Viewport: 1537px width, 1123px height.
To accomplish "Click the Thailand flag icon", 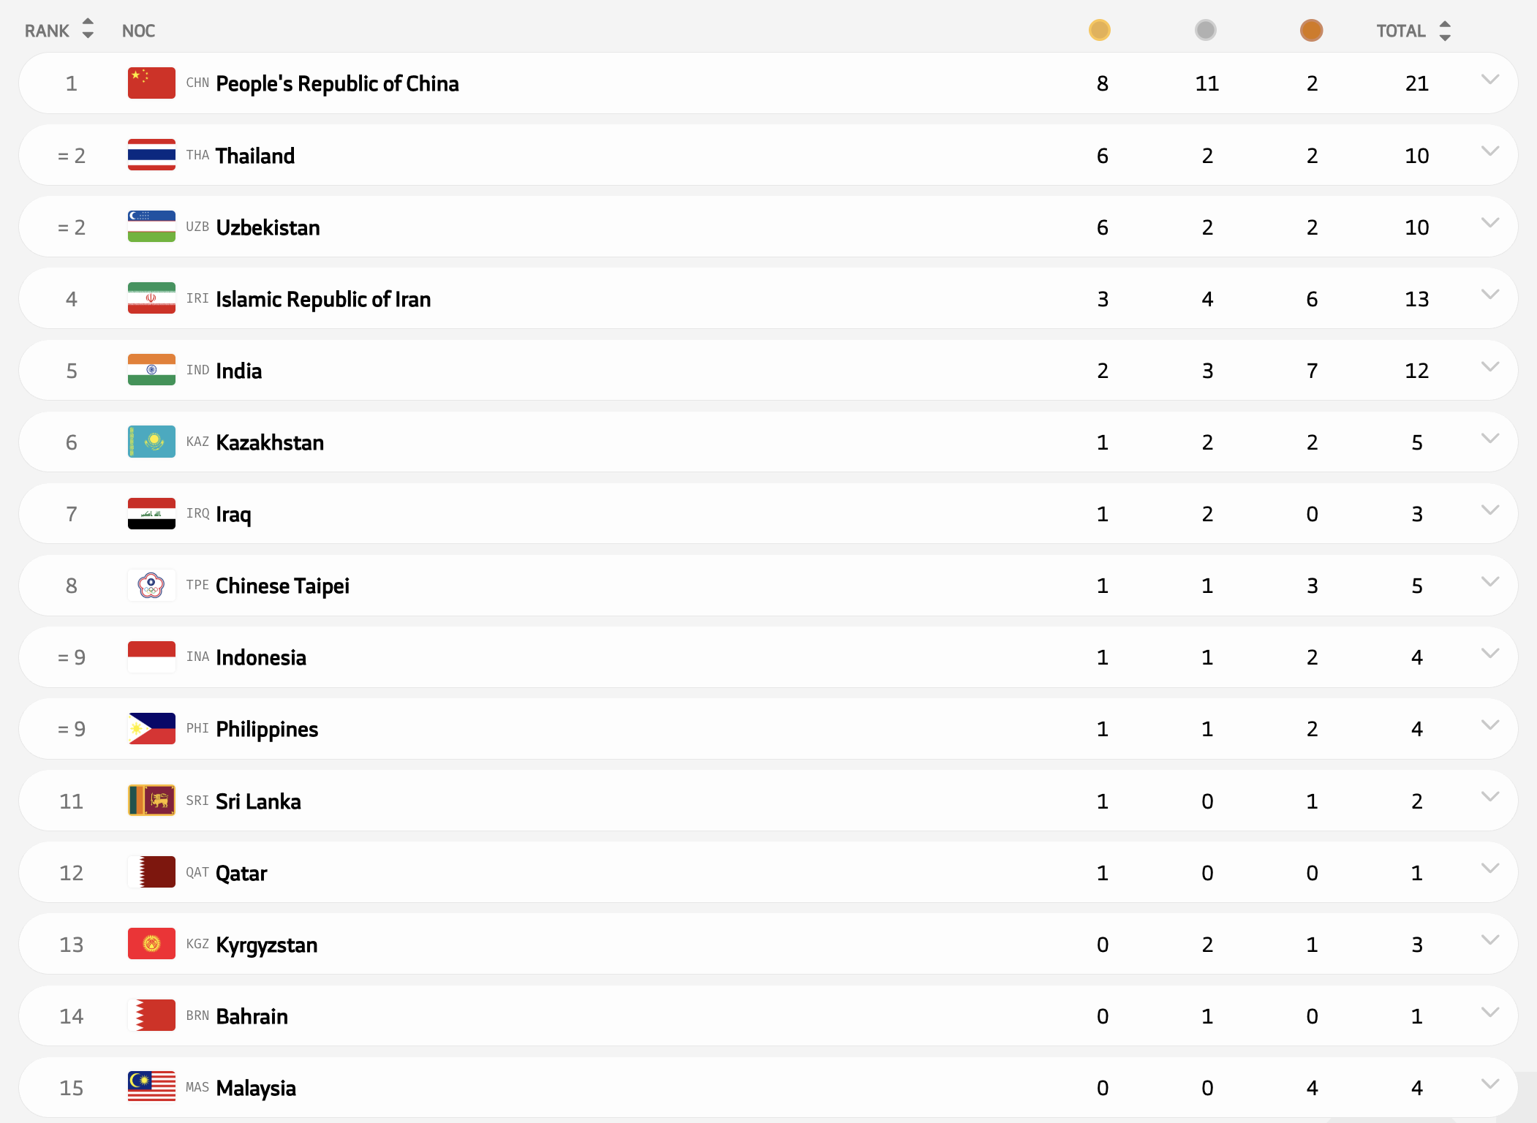I will pyautogui.click(x=151, y=155).
